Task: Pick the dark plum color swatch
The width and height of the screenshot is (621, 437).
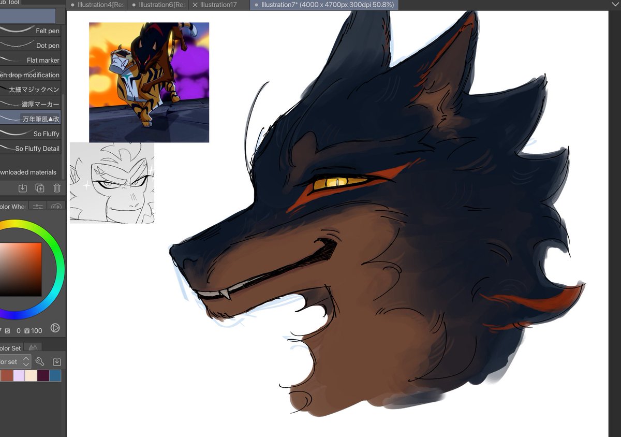Action: [43, 375]
